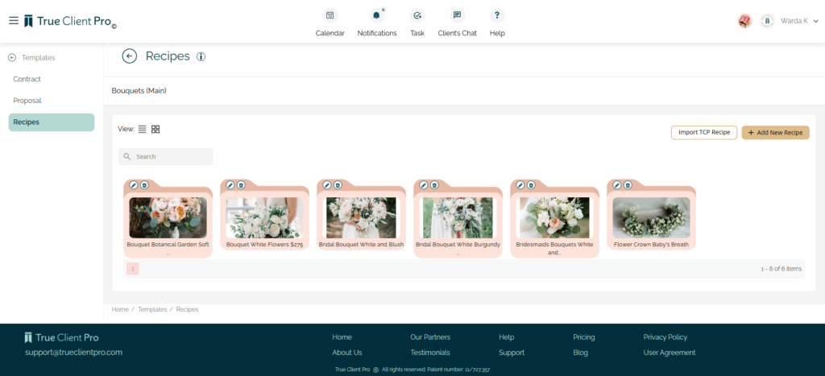Click the Import TCP Recipe button

pos(703,132)
